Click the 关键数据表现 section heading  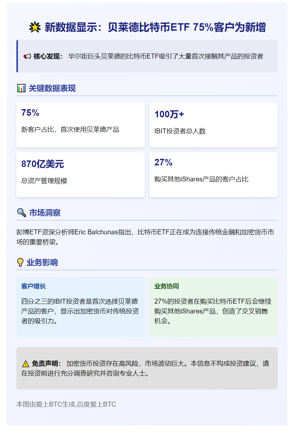(x=52, y=88)
